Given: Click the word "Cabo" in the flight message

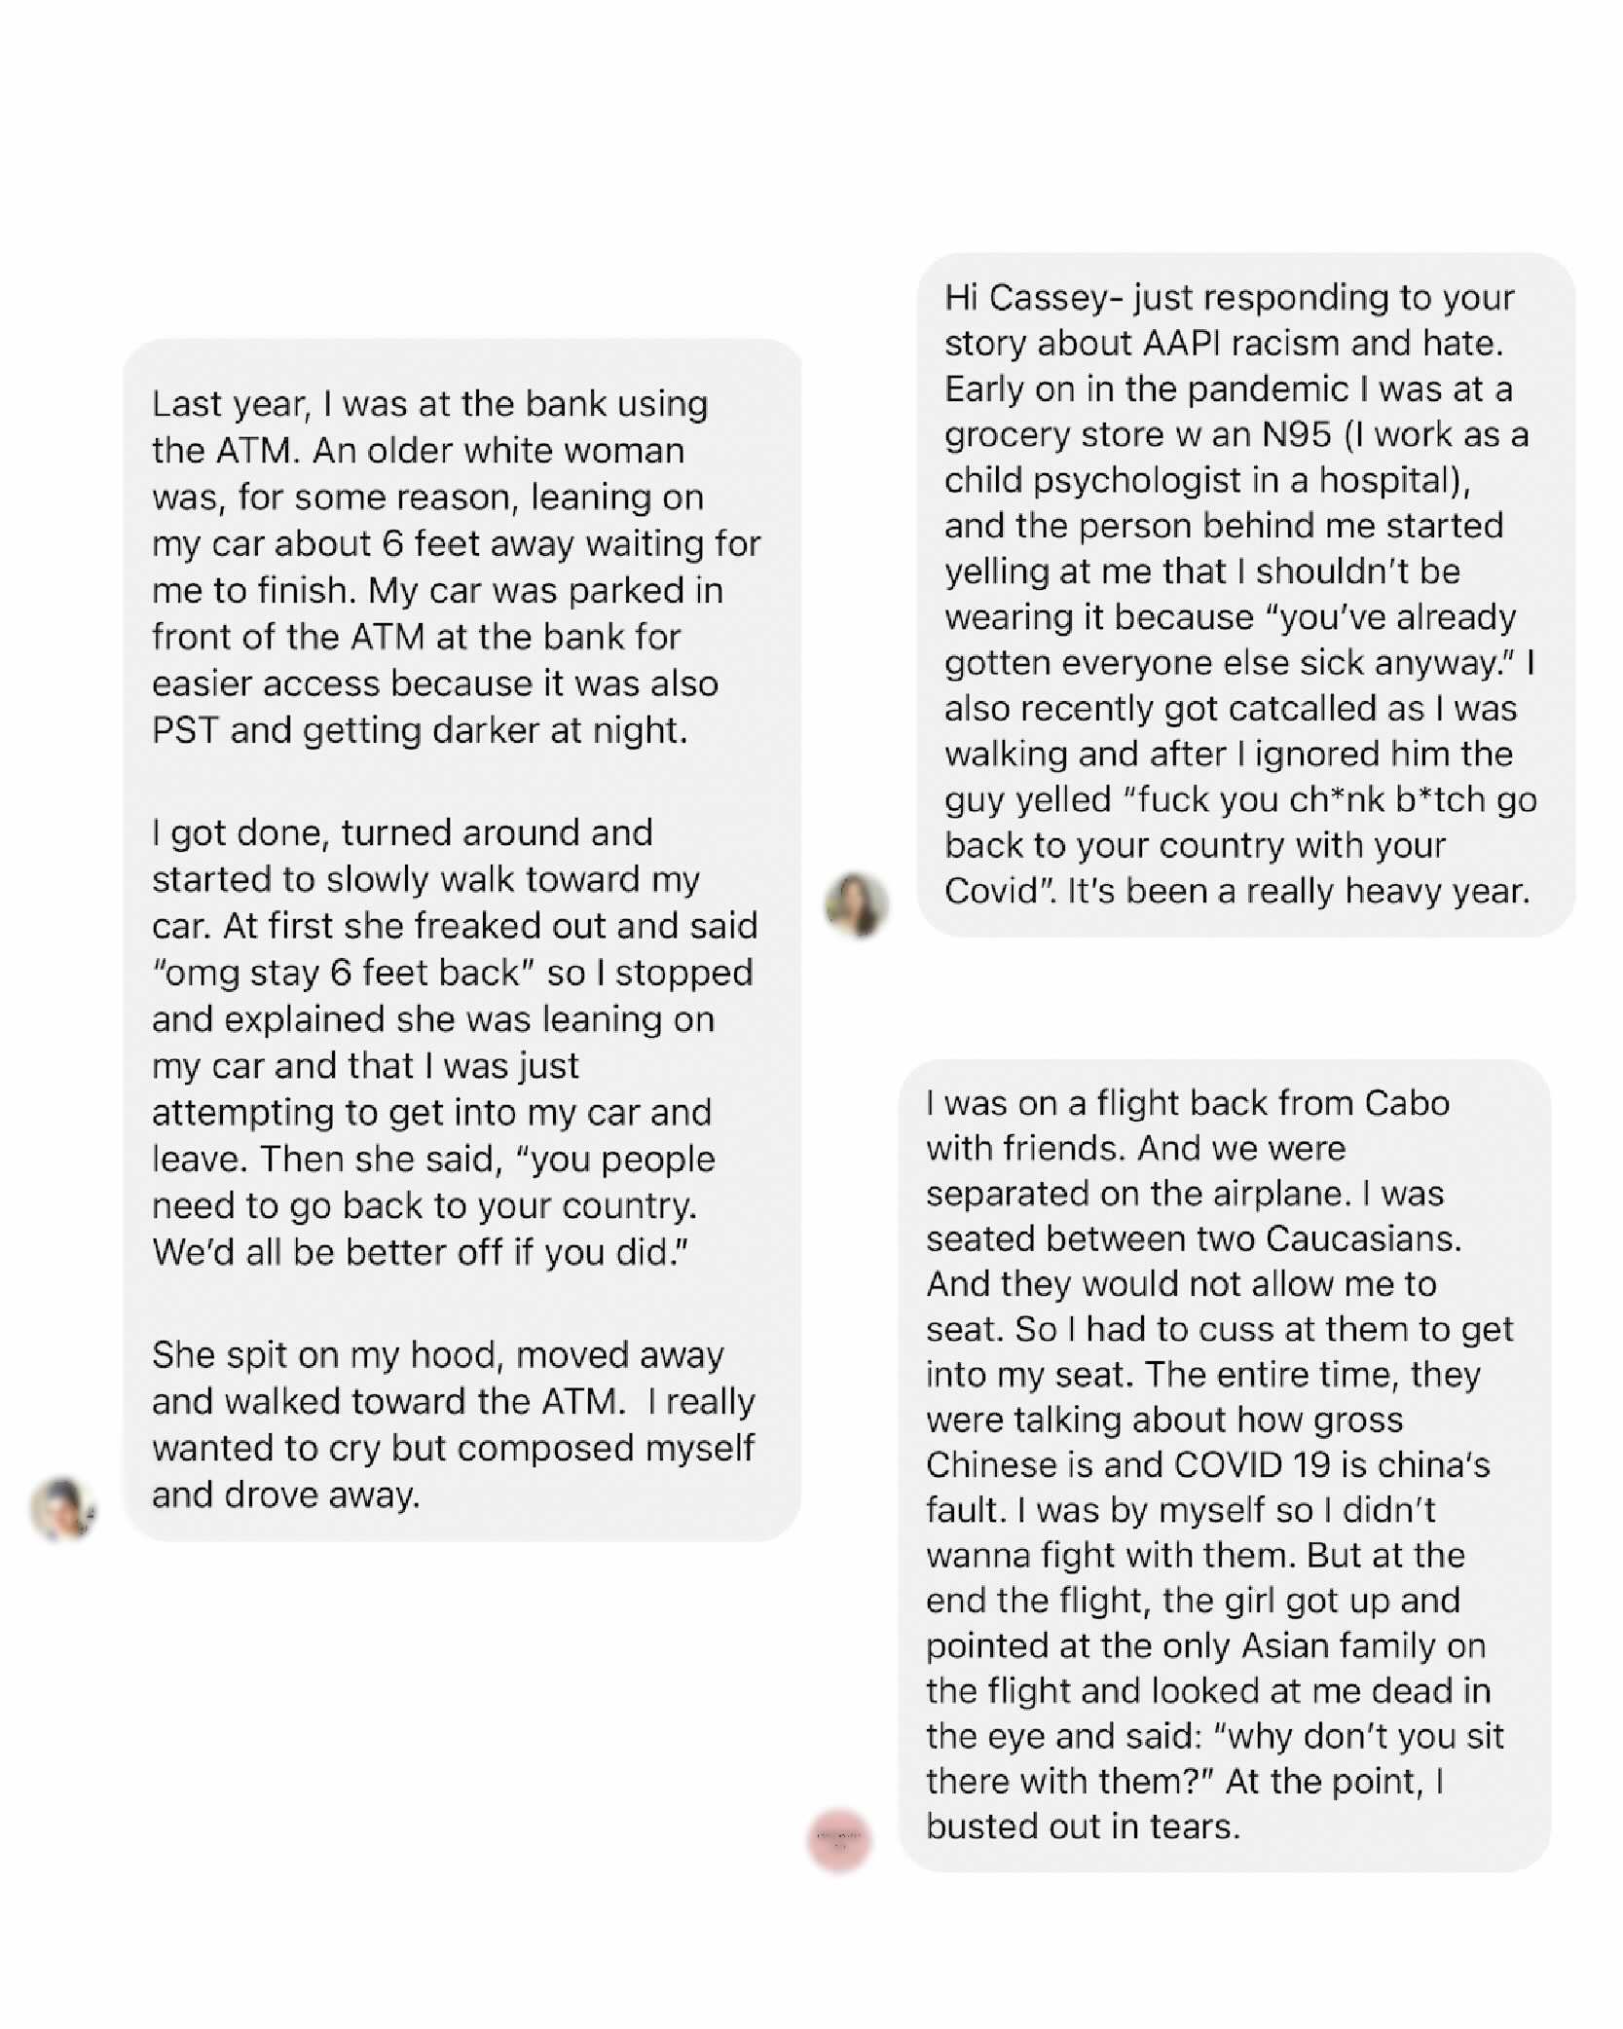Looking at the screenshot, I should [x=1407, y=1103].
